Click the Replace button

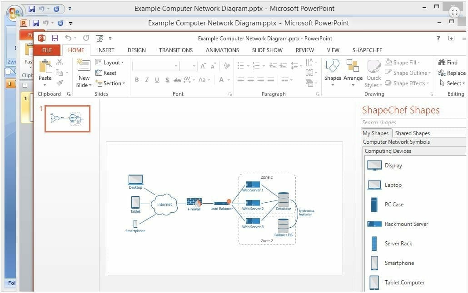452,73
